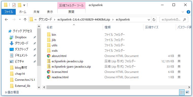Expand the ribbon with the chevron
The height and width of the screenshot is (97, 193).
coord(183,12)
